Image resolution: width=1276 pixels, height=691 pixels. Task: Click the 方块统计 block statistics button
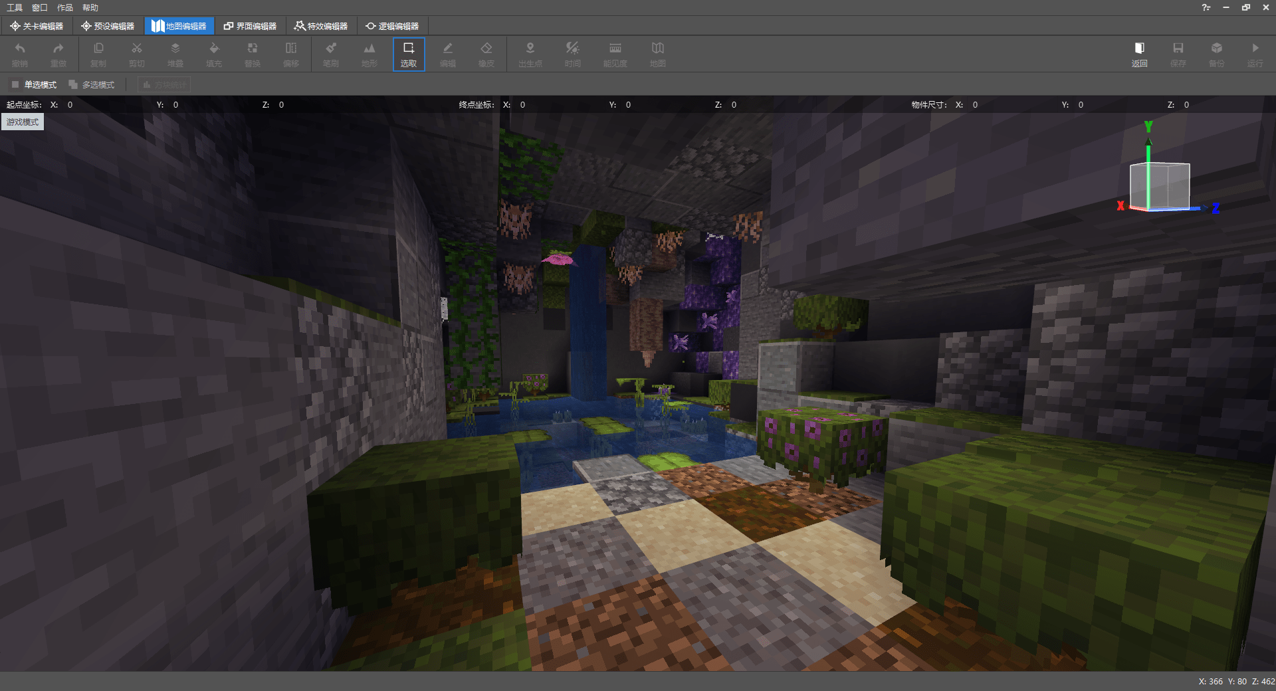pos(164,84)
